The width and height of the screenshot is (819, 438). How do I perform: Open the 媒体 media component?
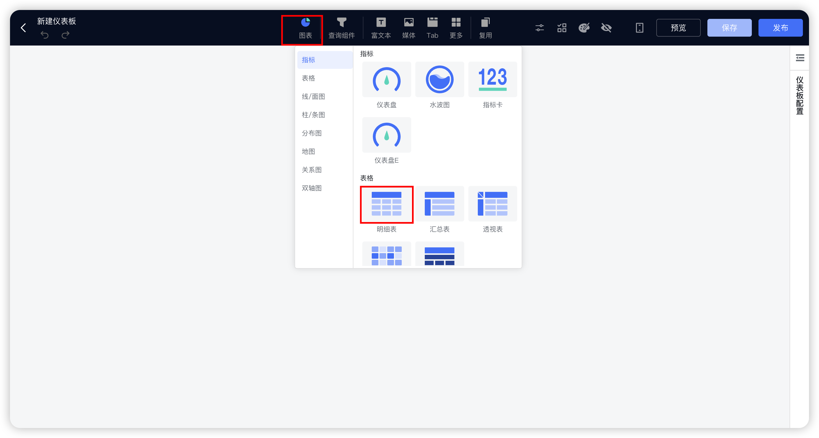click(x=409, y=28)
